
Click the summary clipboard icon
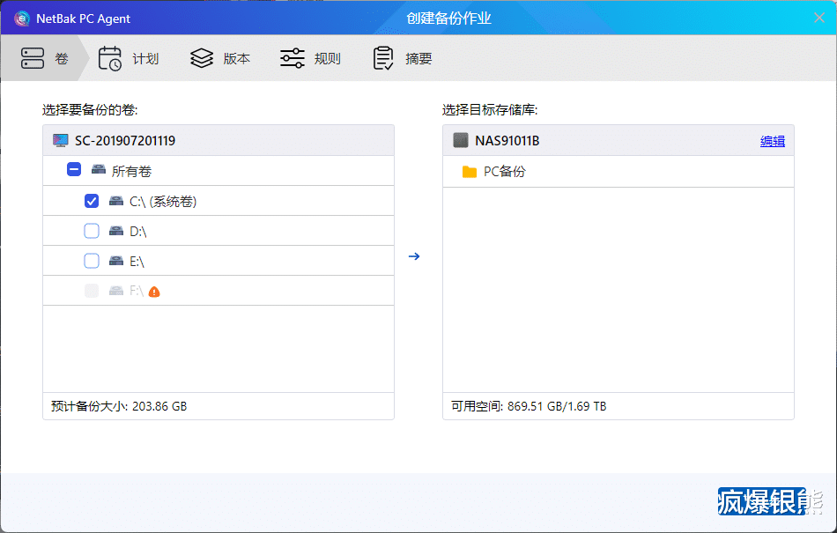tap(383, 58)
